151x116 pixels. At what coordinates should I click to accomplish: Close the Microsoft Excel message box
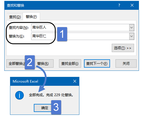[75, 81]
